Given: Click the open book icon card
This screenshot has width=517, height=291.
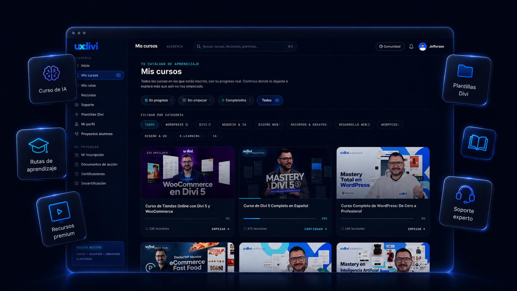Looking at the screenshot, I should point(478,143).
